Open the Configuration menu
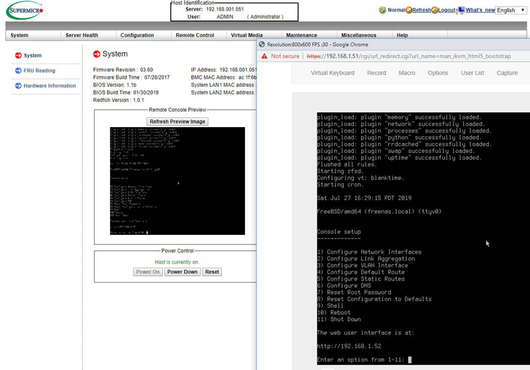Viewport: 530px width, 370px height. 137,35
